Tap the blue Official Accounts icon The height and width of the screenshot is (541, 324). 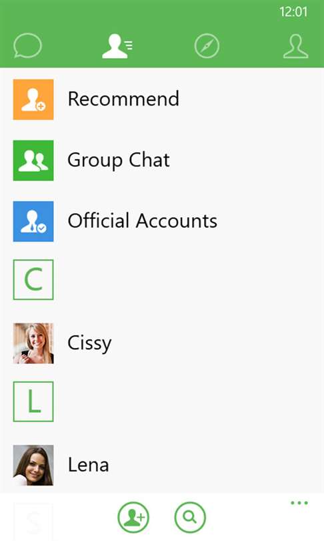(x=33, y=221)
